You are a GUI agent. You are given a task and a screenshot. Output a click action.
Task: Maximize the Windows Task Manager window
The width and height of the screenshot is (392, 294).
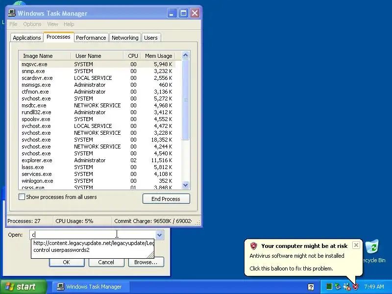click(x=183, y=13)
